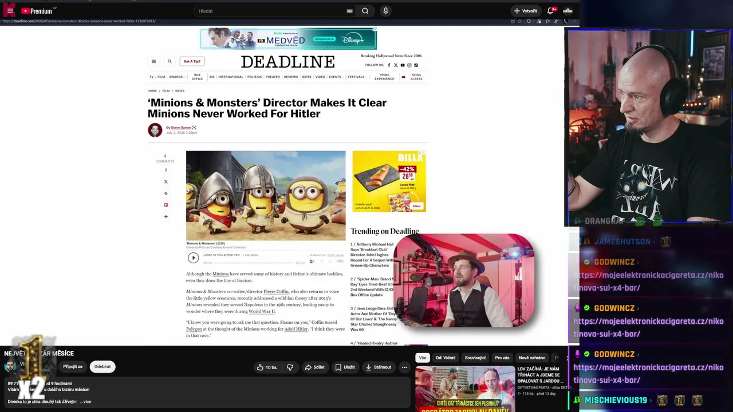The width and height of the screenshot is (733, 412).
Task: Open the REVIEWS nav item
Action: pyautogui.click(x=291, y=77)
